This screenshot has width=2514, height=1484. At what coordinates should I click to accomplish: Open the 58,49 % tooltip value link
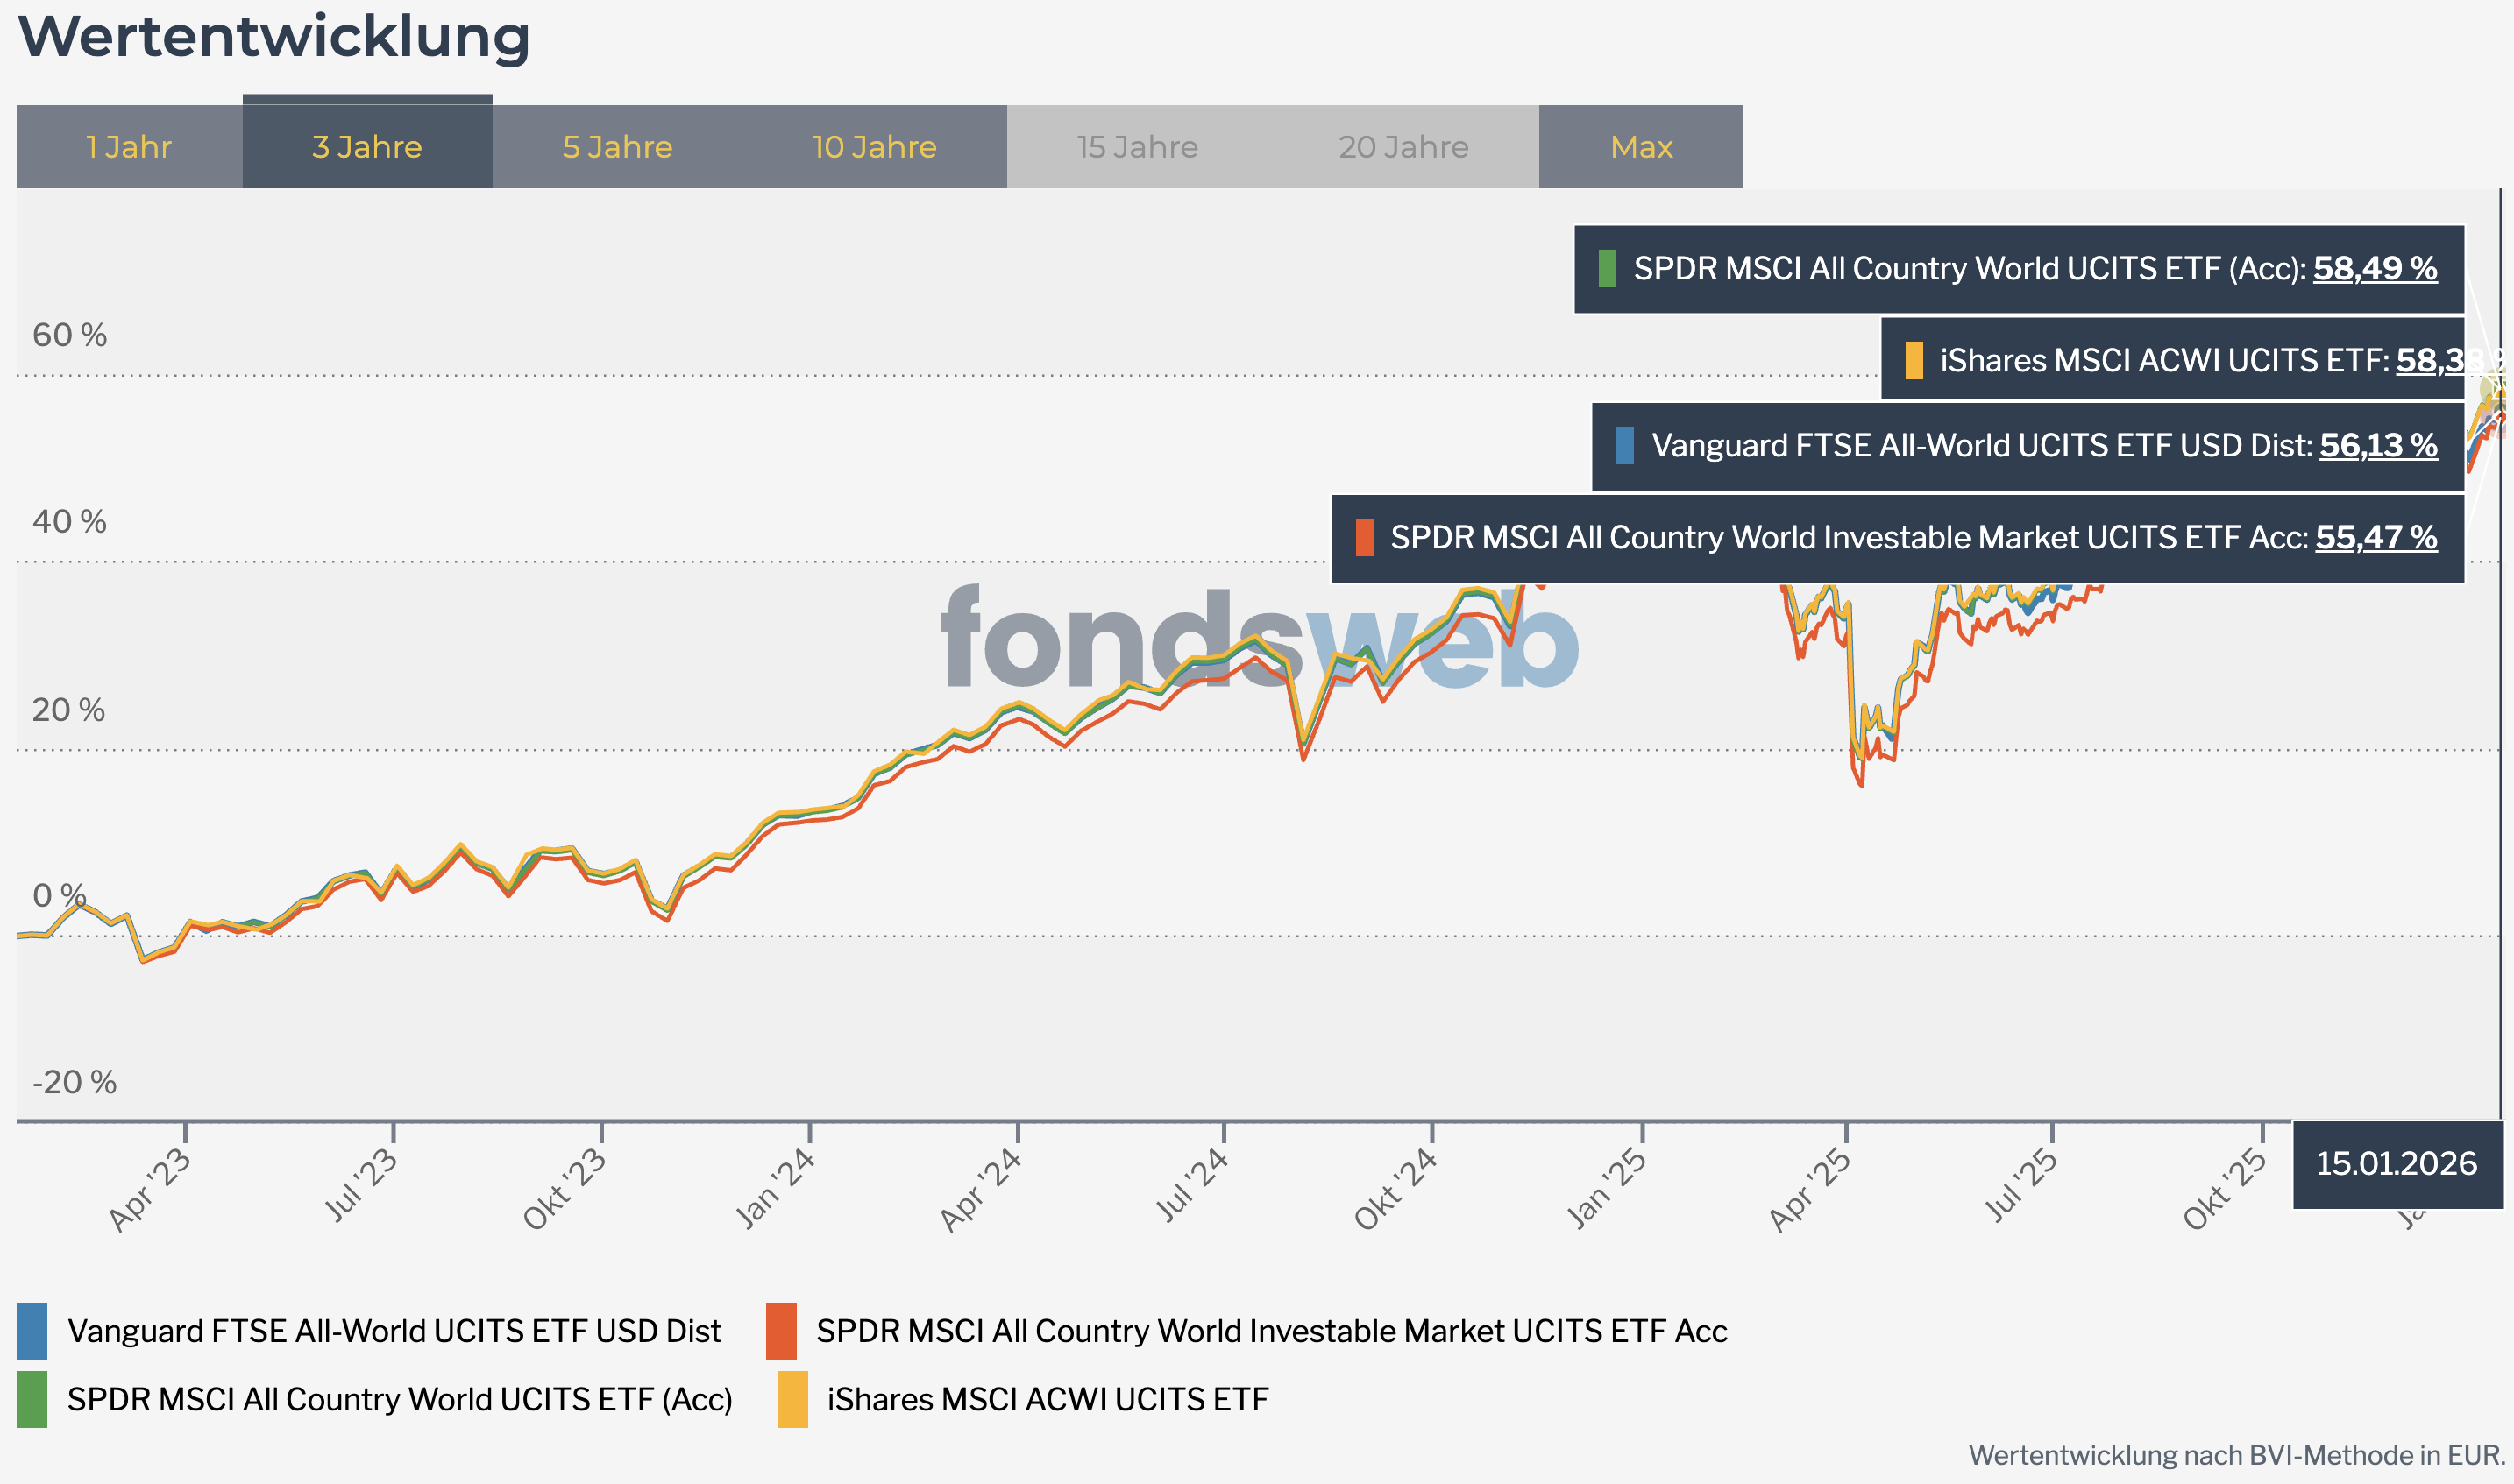[2375, 268]
